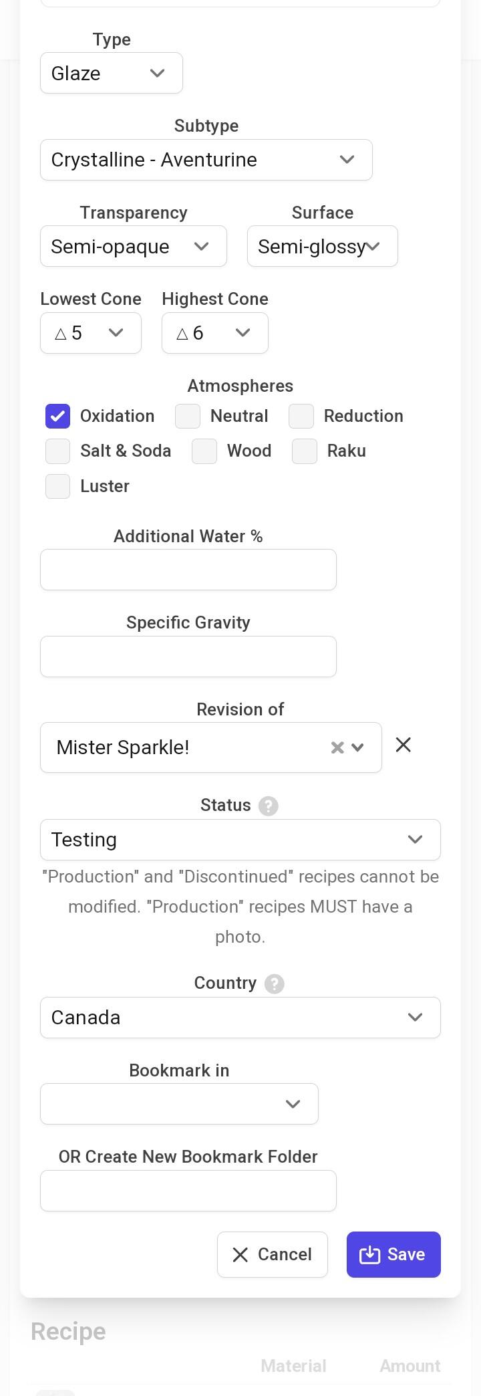
Task: Open the Status dropdown set to Testing
Action: [x=240, y=840]
